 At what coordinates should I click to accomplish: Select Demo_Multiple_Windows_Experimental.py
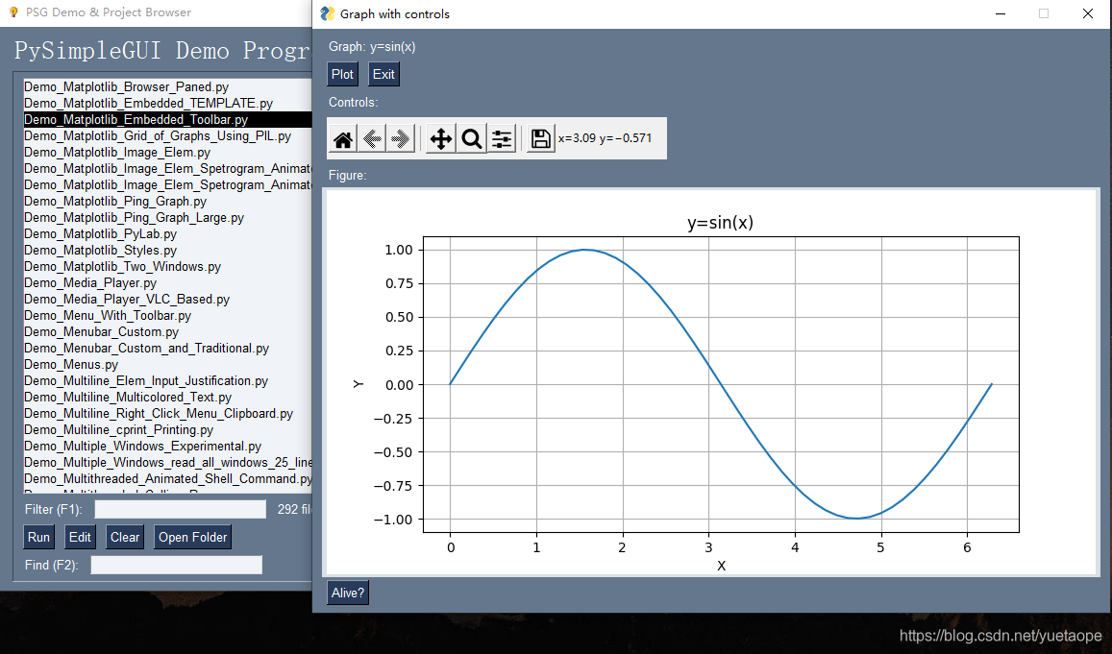coord(167,447)
